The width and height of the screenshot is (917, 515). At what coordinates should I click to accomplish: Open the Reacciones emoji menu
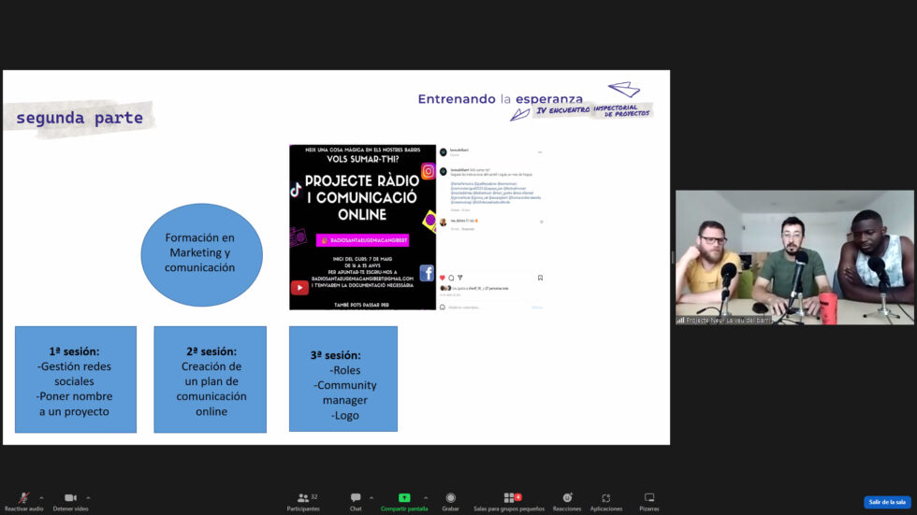tap(566, 498)
